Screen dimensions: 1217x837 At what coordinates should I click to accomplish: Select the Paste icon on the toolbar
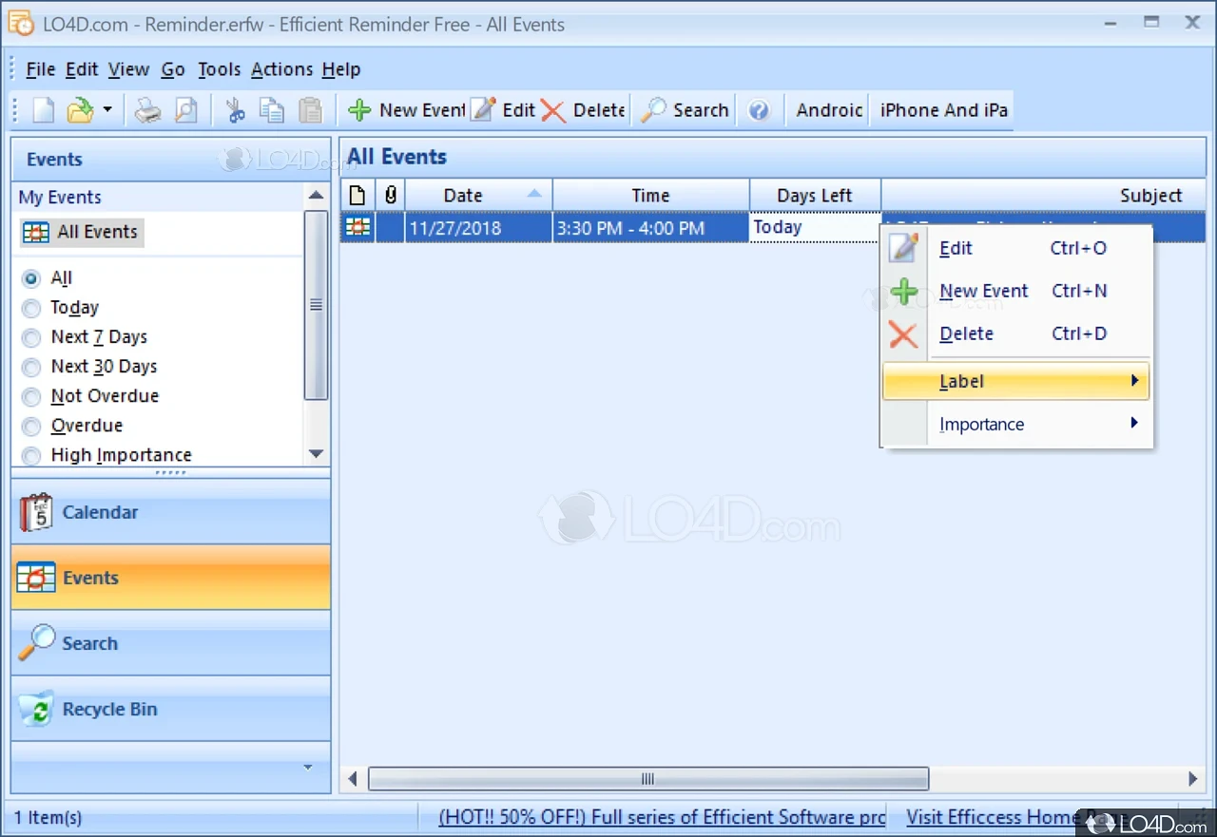(311, 109)
